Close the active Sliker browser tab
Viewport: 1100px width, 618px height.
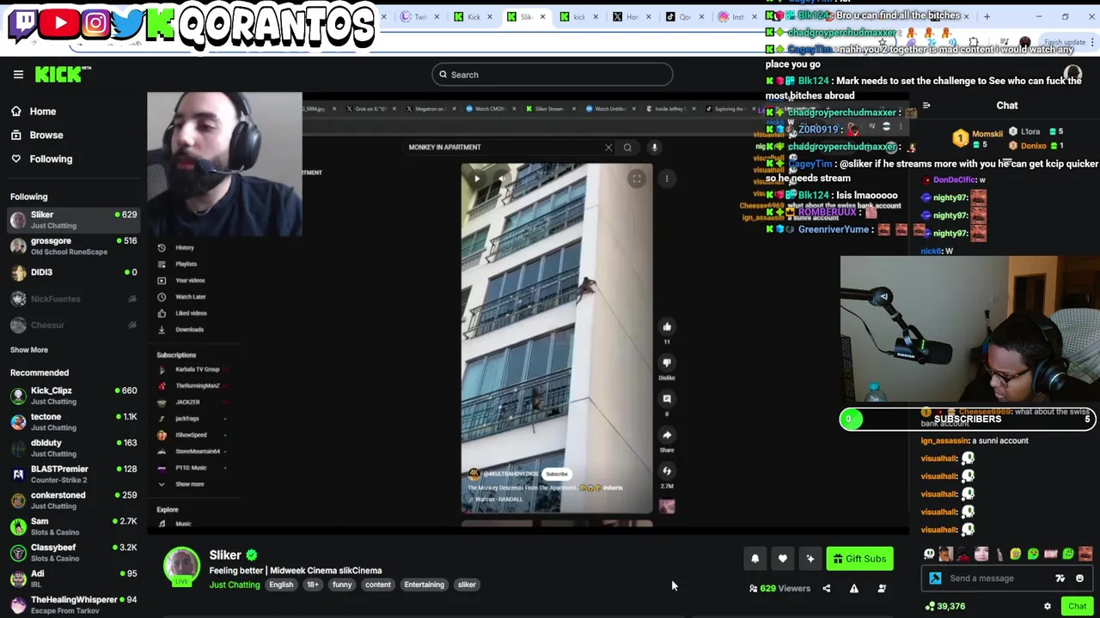(542, 17)
